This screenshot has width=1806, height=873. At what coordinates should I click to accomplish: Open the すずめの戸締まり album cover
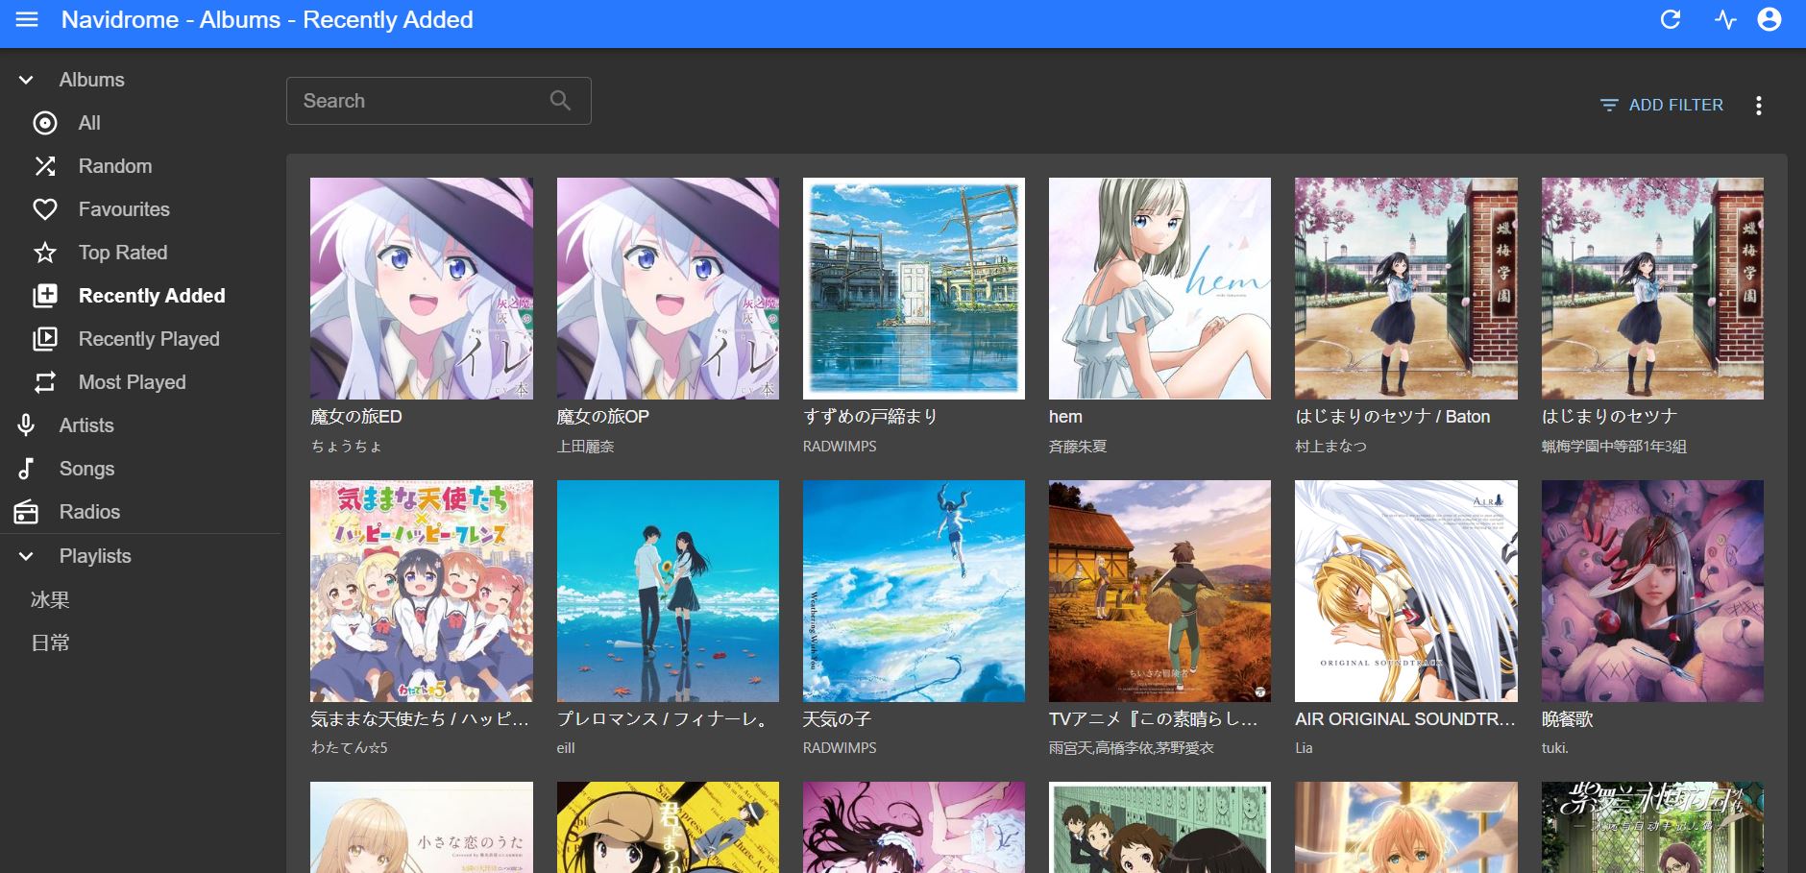(914, 288)
